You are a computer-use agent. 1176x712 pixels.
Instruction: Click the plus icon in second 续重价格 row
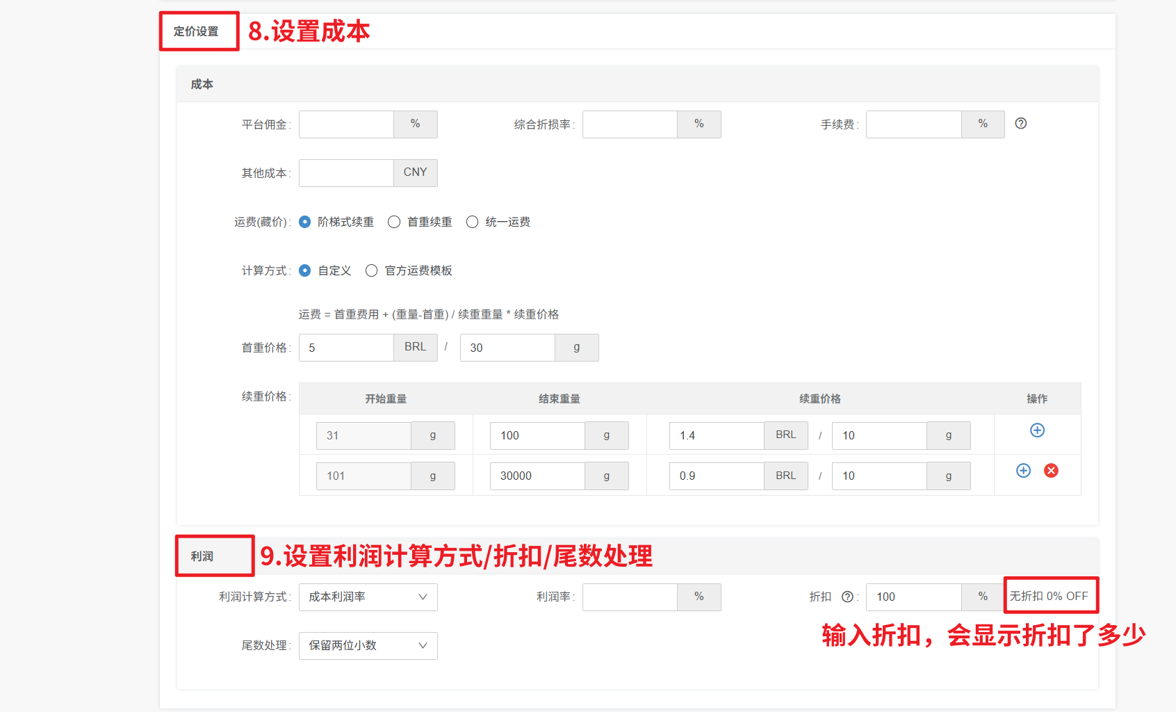pyautogui.click(x=1023, y=471)
